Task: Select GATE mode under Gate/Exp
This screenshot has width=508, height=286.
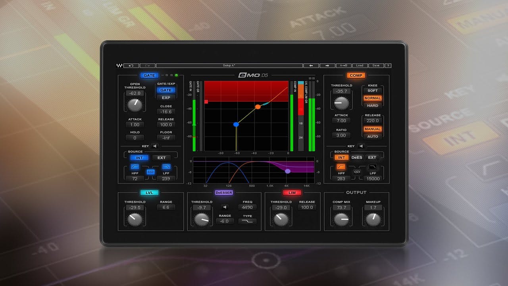Action: point(166,90)
